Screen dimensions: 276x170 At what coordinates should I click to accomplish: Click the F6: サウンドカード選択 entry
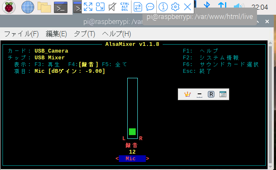tap(221, 64)
